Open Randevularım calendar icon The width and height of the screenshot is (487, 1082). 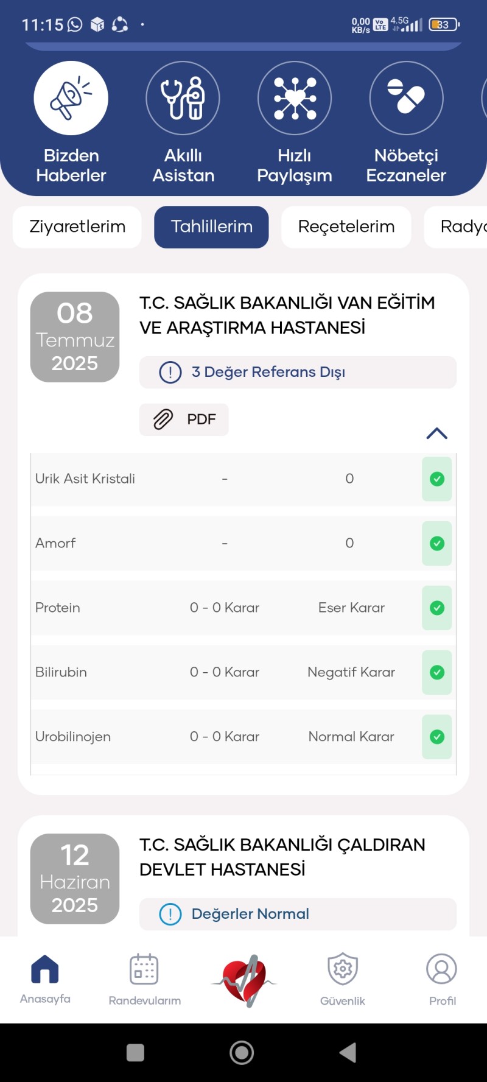coord(144,969)
